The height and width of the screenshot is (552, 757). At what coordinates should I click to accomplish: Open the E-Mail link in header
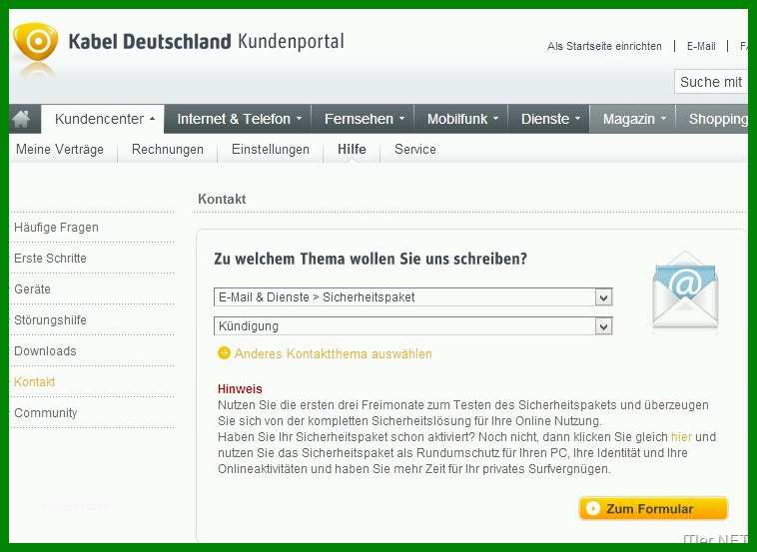pos(701,46)
